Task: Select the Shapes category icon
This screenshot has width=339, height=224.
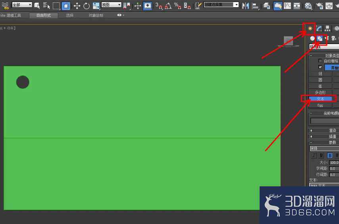Action: 320,38
